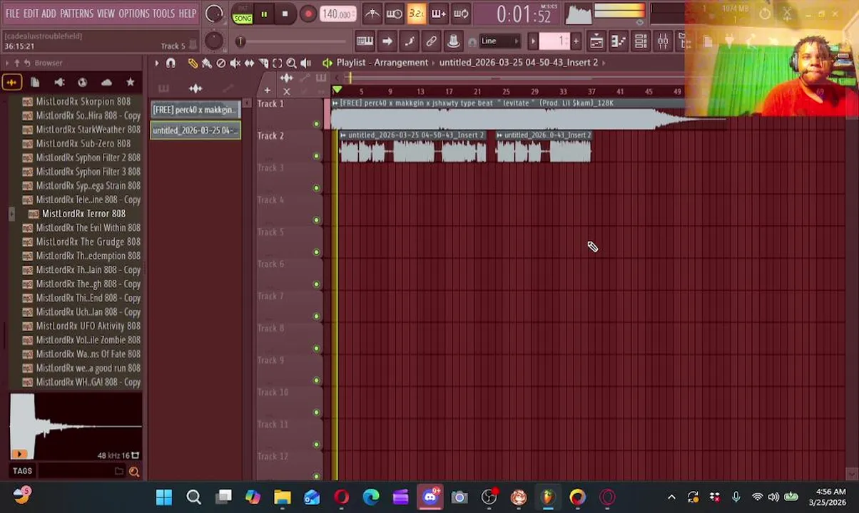
Task: Stop playback with the stop button
Action: 285,14
